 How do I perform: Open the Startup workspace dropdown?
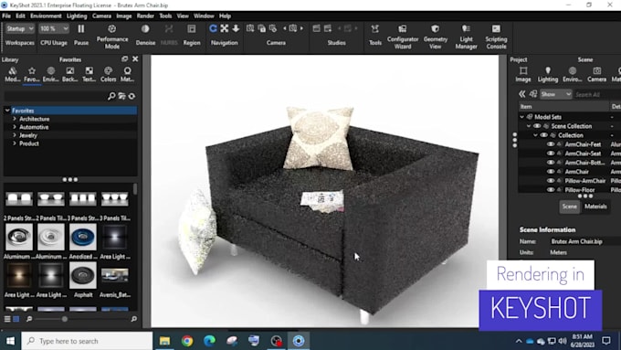coord(19,28)
